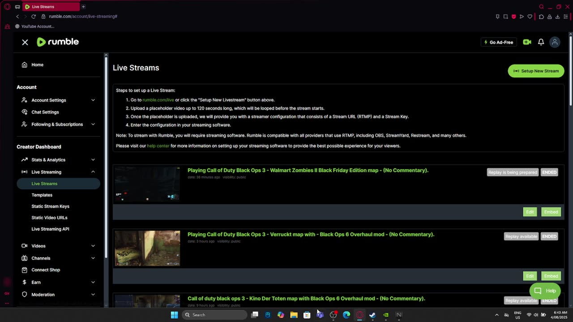Open the browser downloads icon

tap(557, 17)
